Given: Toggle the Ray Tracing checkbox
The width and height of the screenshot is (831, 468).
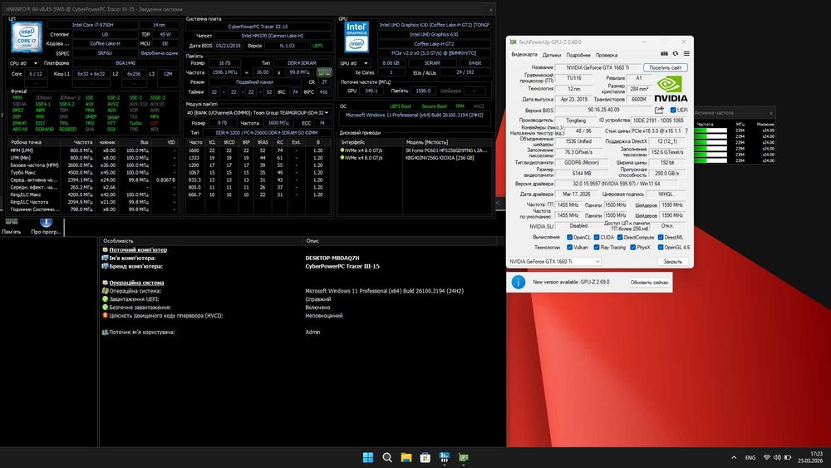Looking at the screenshot, I should [x=596, y=248].
